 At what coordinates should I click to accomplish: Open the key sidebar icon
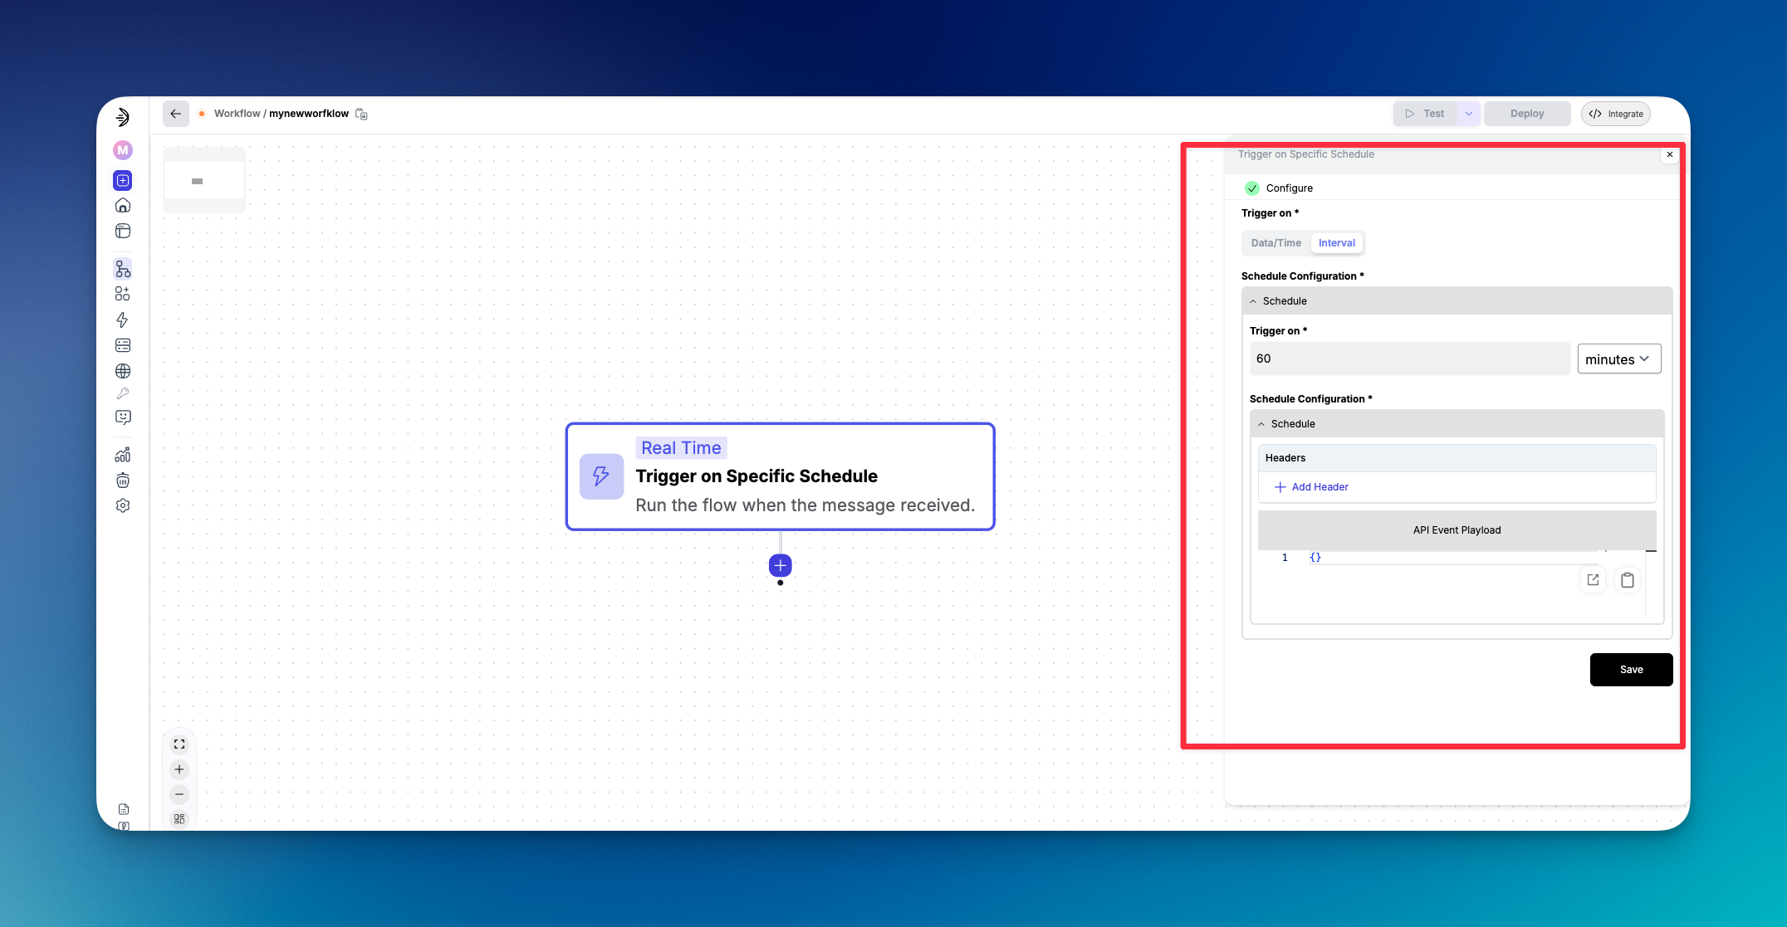click(x=123, y=393)
